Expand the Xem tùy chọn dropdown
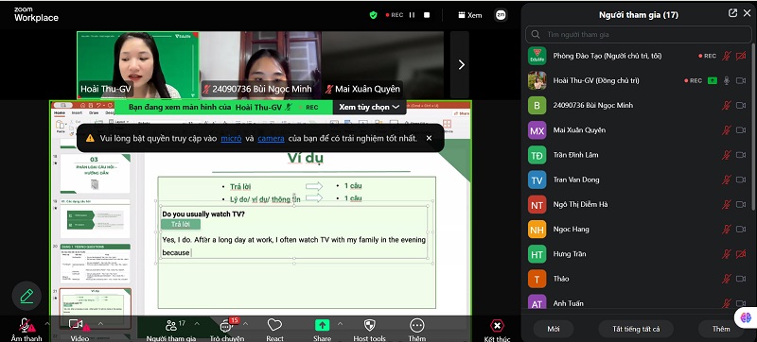Image resolution: width=757 pixels, height=342 pixels. [369, 107]
